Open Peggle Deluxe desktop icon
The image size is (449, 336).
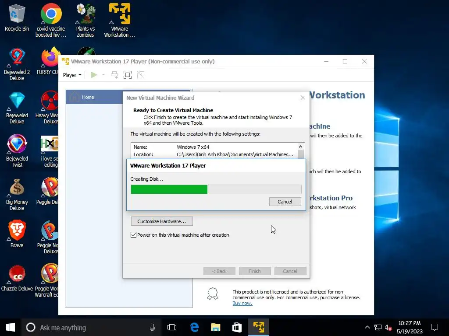[x=47, y=191]
